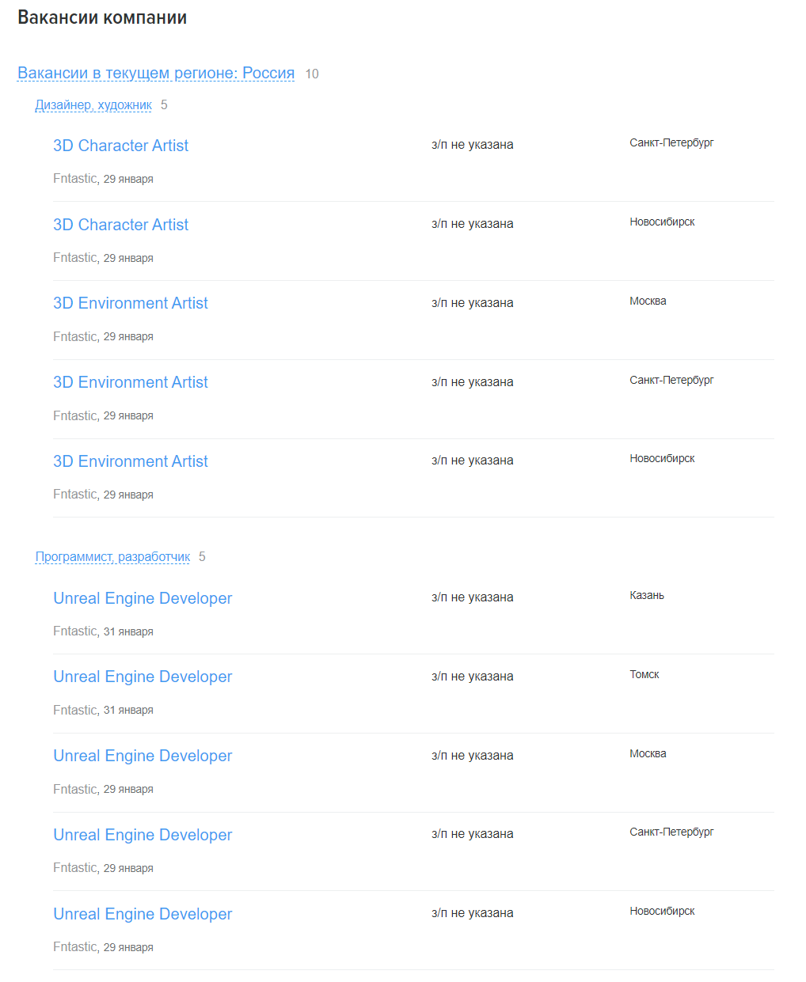Collapse the 'Программист, разработчик' category
This screenshot has height=982, width=806.
(x=112, y=557)
